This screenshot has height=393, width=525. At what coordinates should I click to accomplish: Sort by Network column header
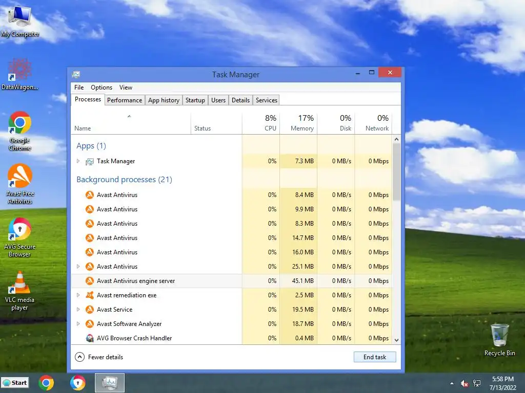pos(373,123)
